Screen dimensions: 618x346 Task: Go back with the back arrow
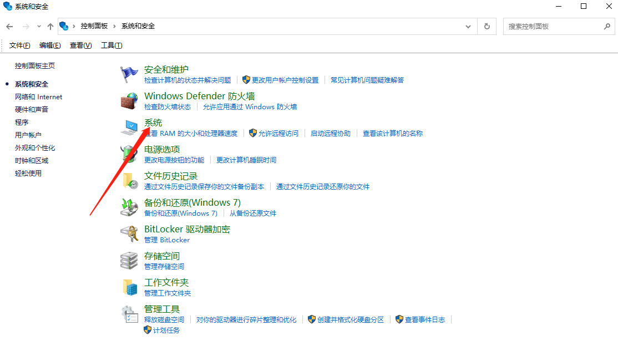coord(10,27)
